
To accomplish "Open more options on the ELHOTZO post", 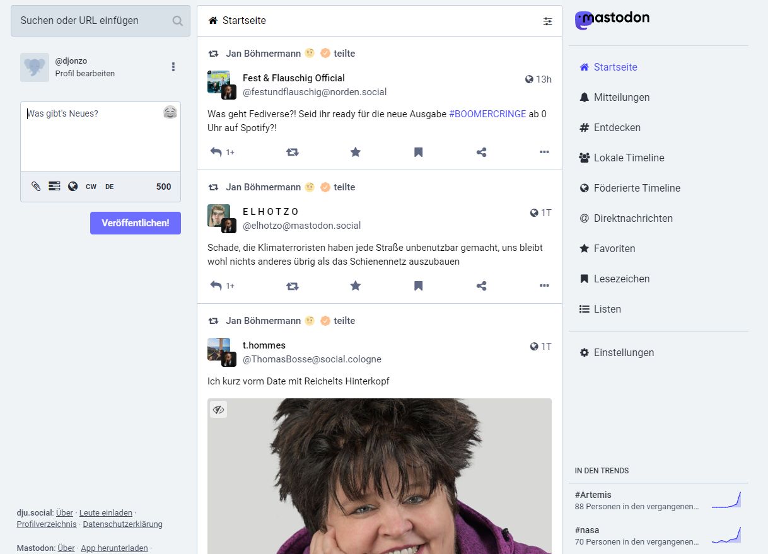I will (544, 286).
